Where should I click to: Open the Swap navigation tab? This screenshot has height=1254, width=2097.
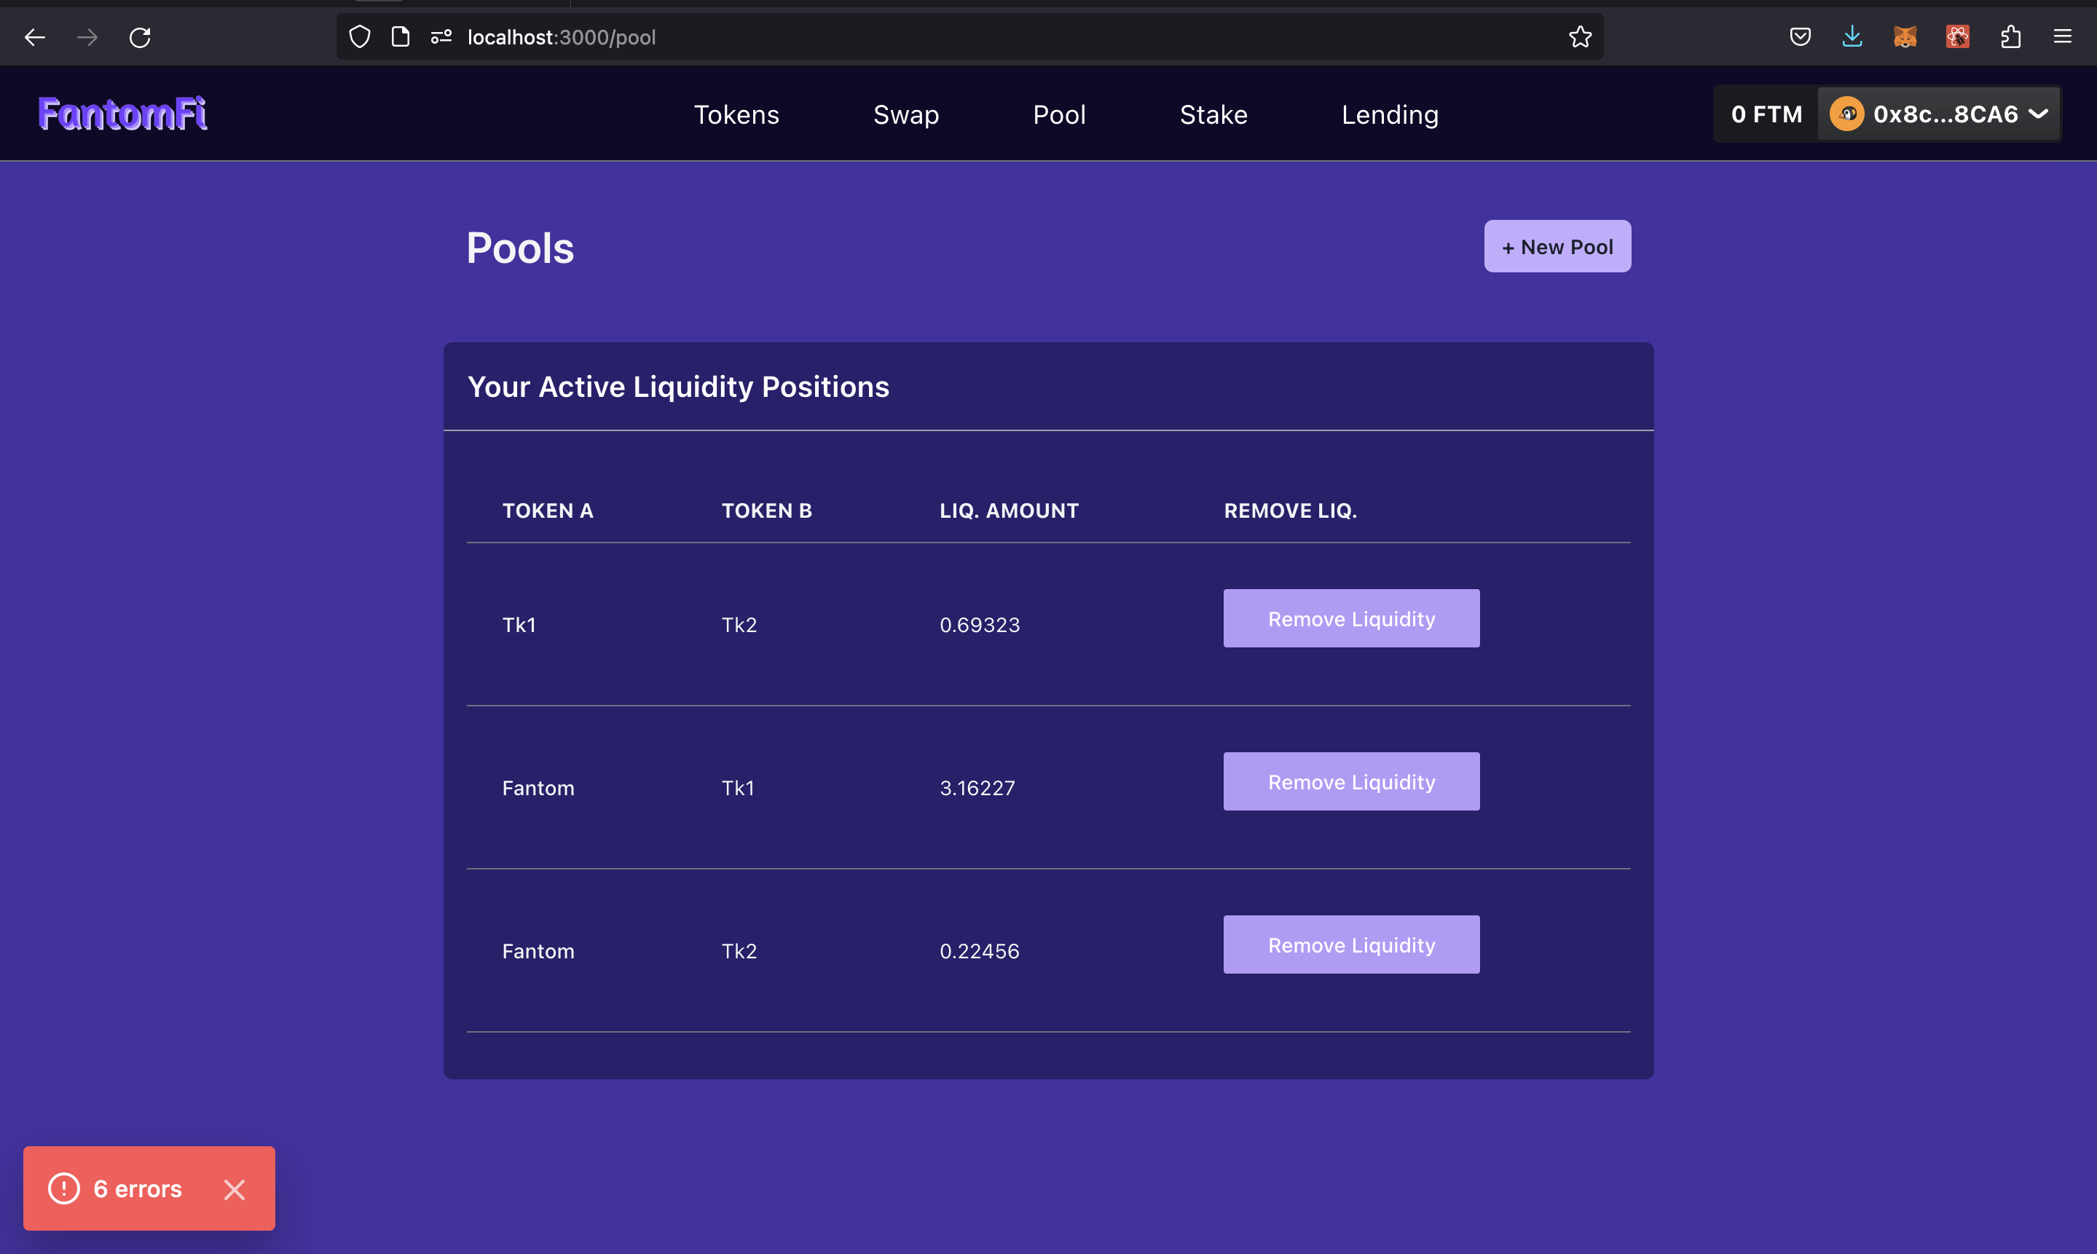point(905,115)
